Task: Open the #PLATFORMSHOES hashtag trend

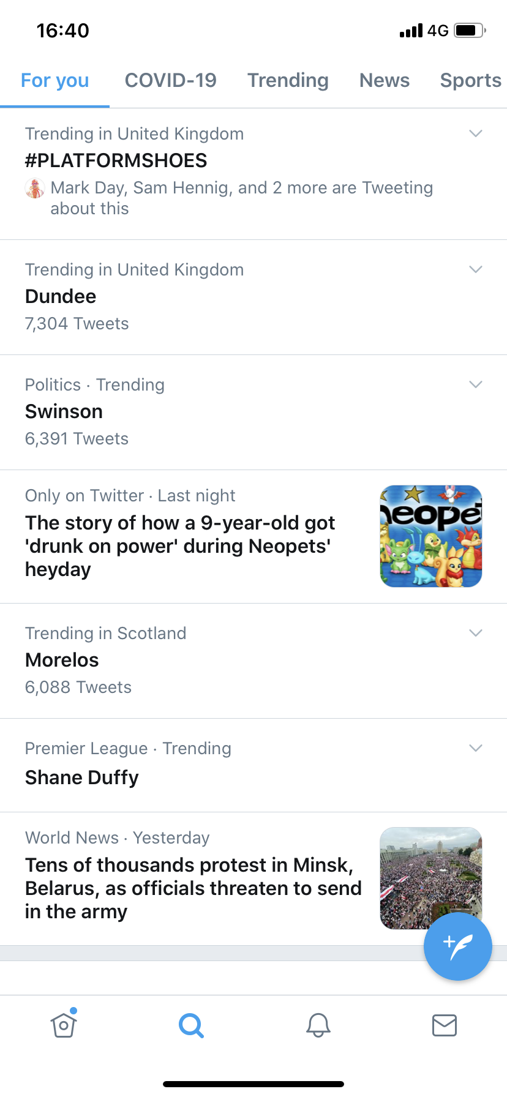Action: click(116, 160)
